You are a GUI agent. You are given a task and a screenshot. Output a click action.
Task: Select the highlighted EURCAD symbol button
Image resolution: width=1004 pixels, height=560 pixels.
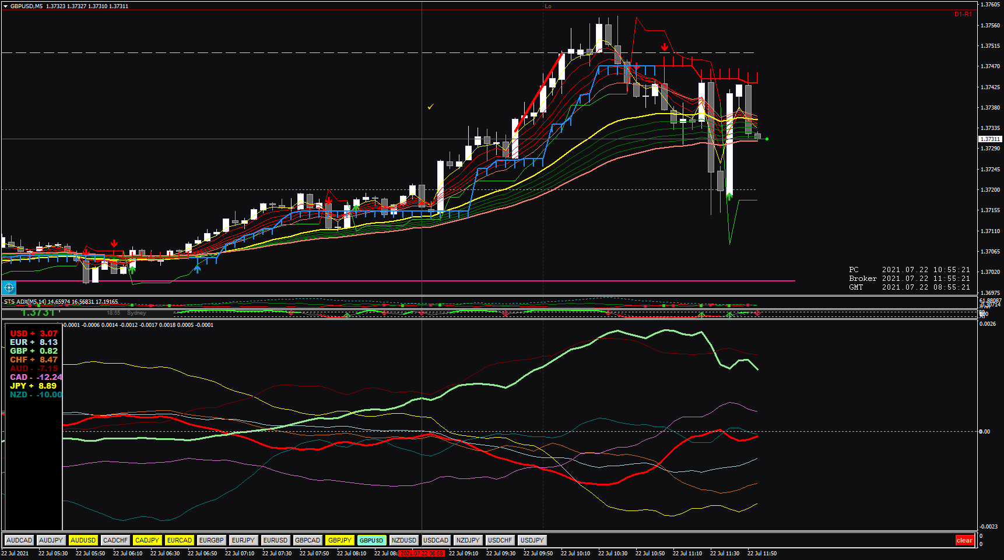[x=180, y=540]
